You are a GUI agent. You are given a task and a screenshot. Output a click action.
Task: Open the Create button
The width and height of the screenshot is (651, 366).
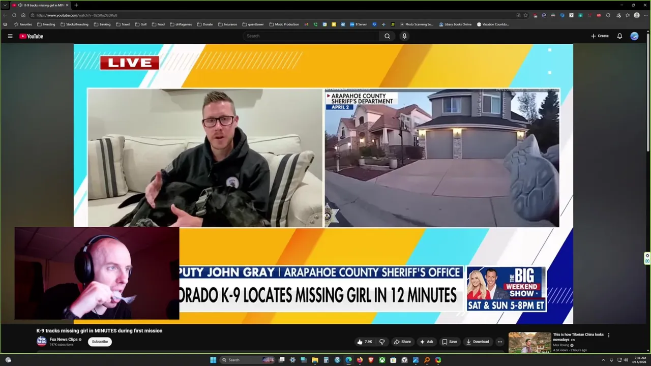pos(600,36)
